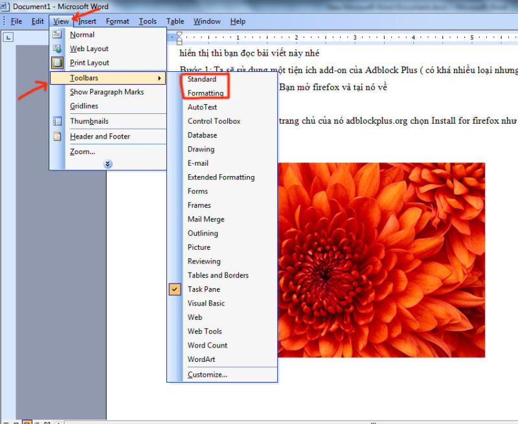The height and width of the screenshot is (424, 518).
Task: Select Word Count in the toolbars list
Action: click(207, 345)
